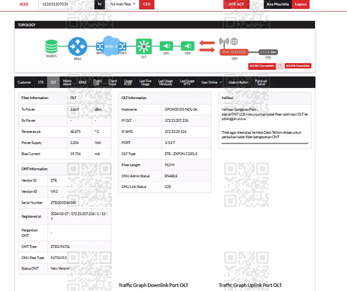Switch to the BRAS tab
This screenshot has height=291, width=347.
[83, 82]
